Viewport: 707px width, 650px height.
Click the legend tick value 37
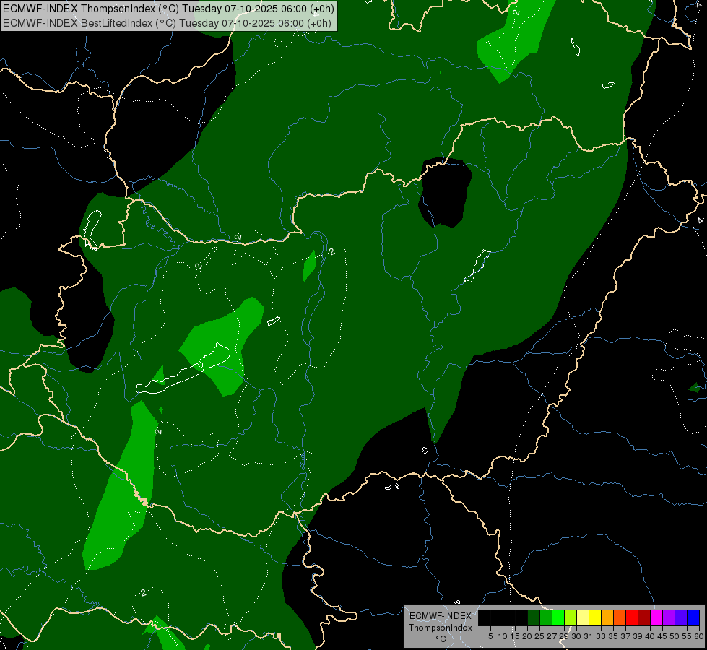point(625,636)
